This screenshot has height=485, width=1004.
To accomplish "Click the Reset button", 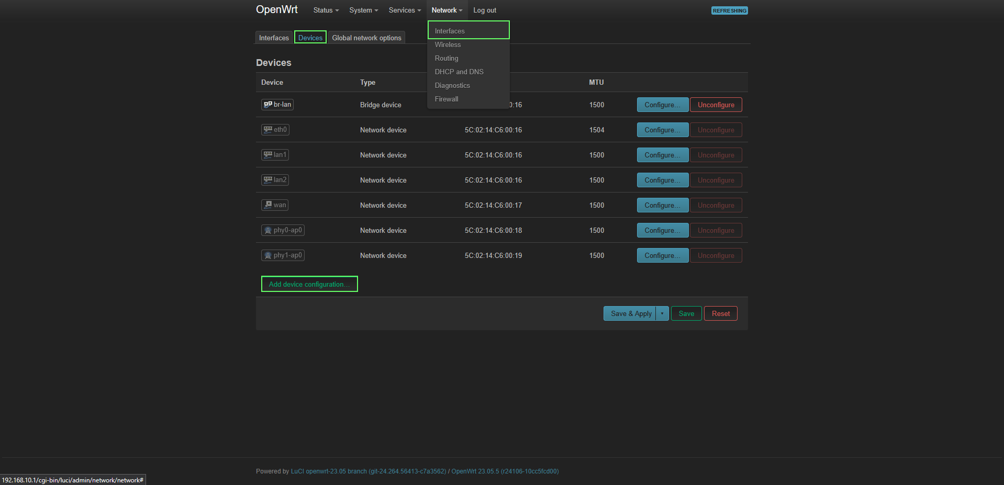I will tap(721, 313).
